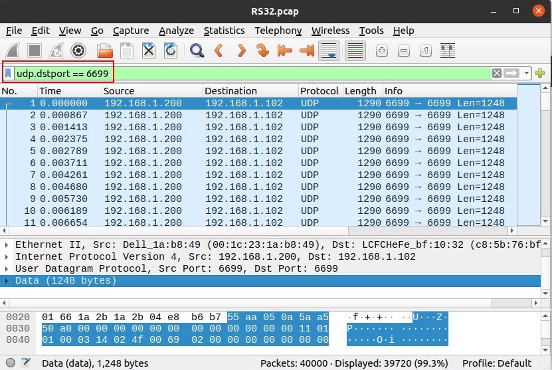Stop the running capture
The width and height of the screenshot is (552, 370).
coord(35,50)
